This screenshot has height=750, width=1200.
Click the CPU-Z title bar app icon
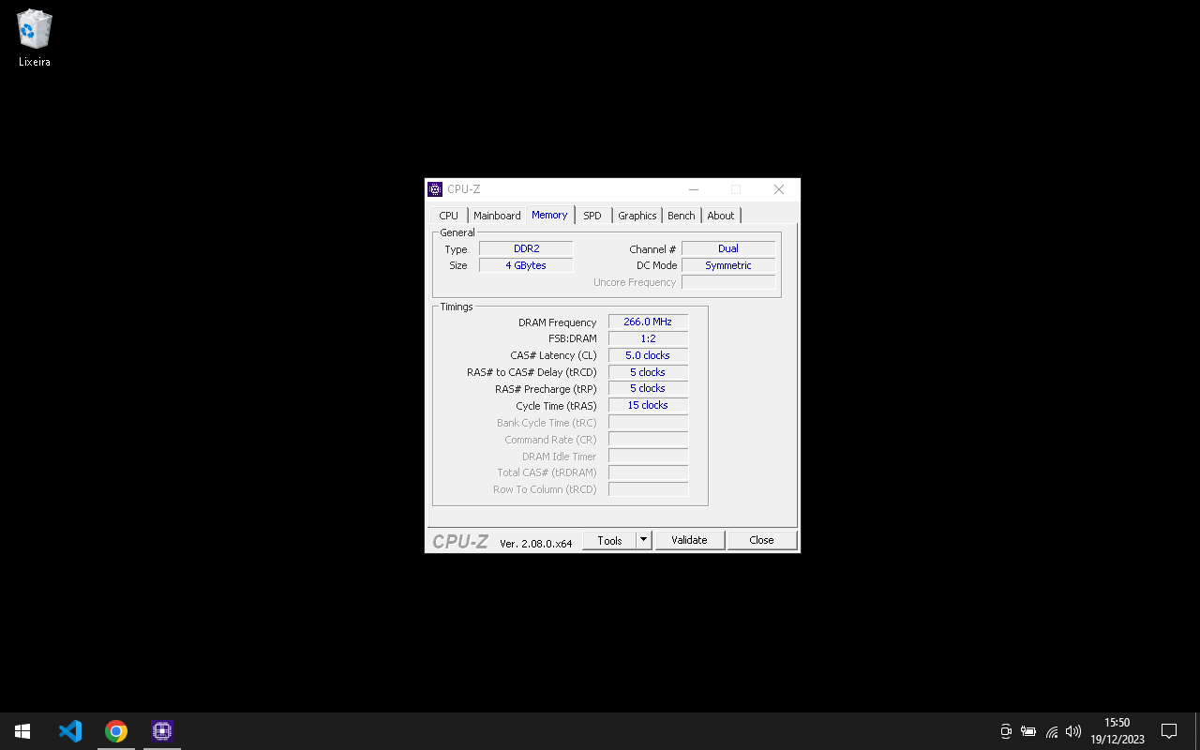(435, 189)
